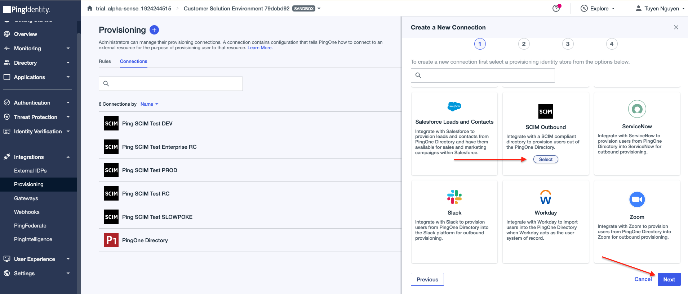This screenshot has height=294, width=688.
Task: Click the Zoom camera logo
Action: pyautogui.click(x=637, y=199)
